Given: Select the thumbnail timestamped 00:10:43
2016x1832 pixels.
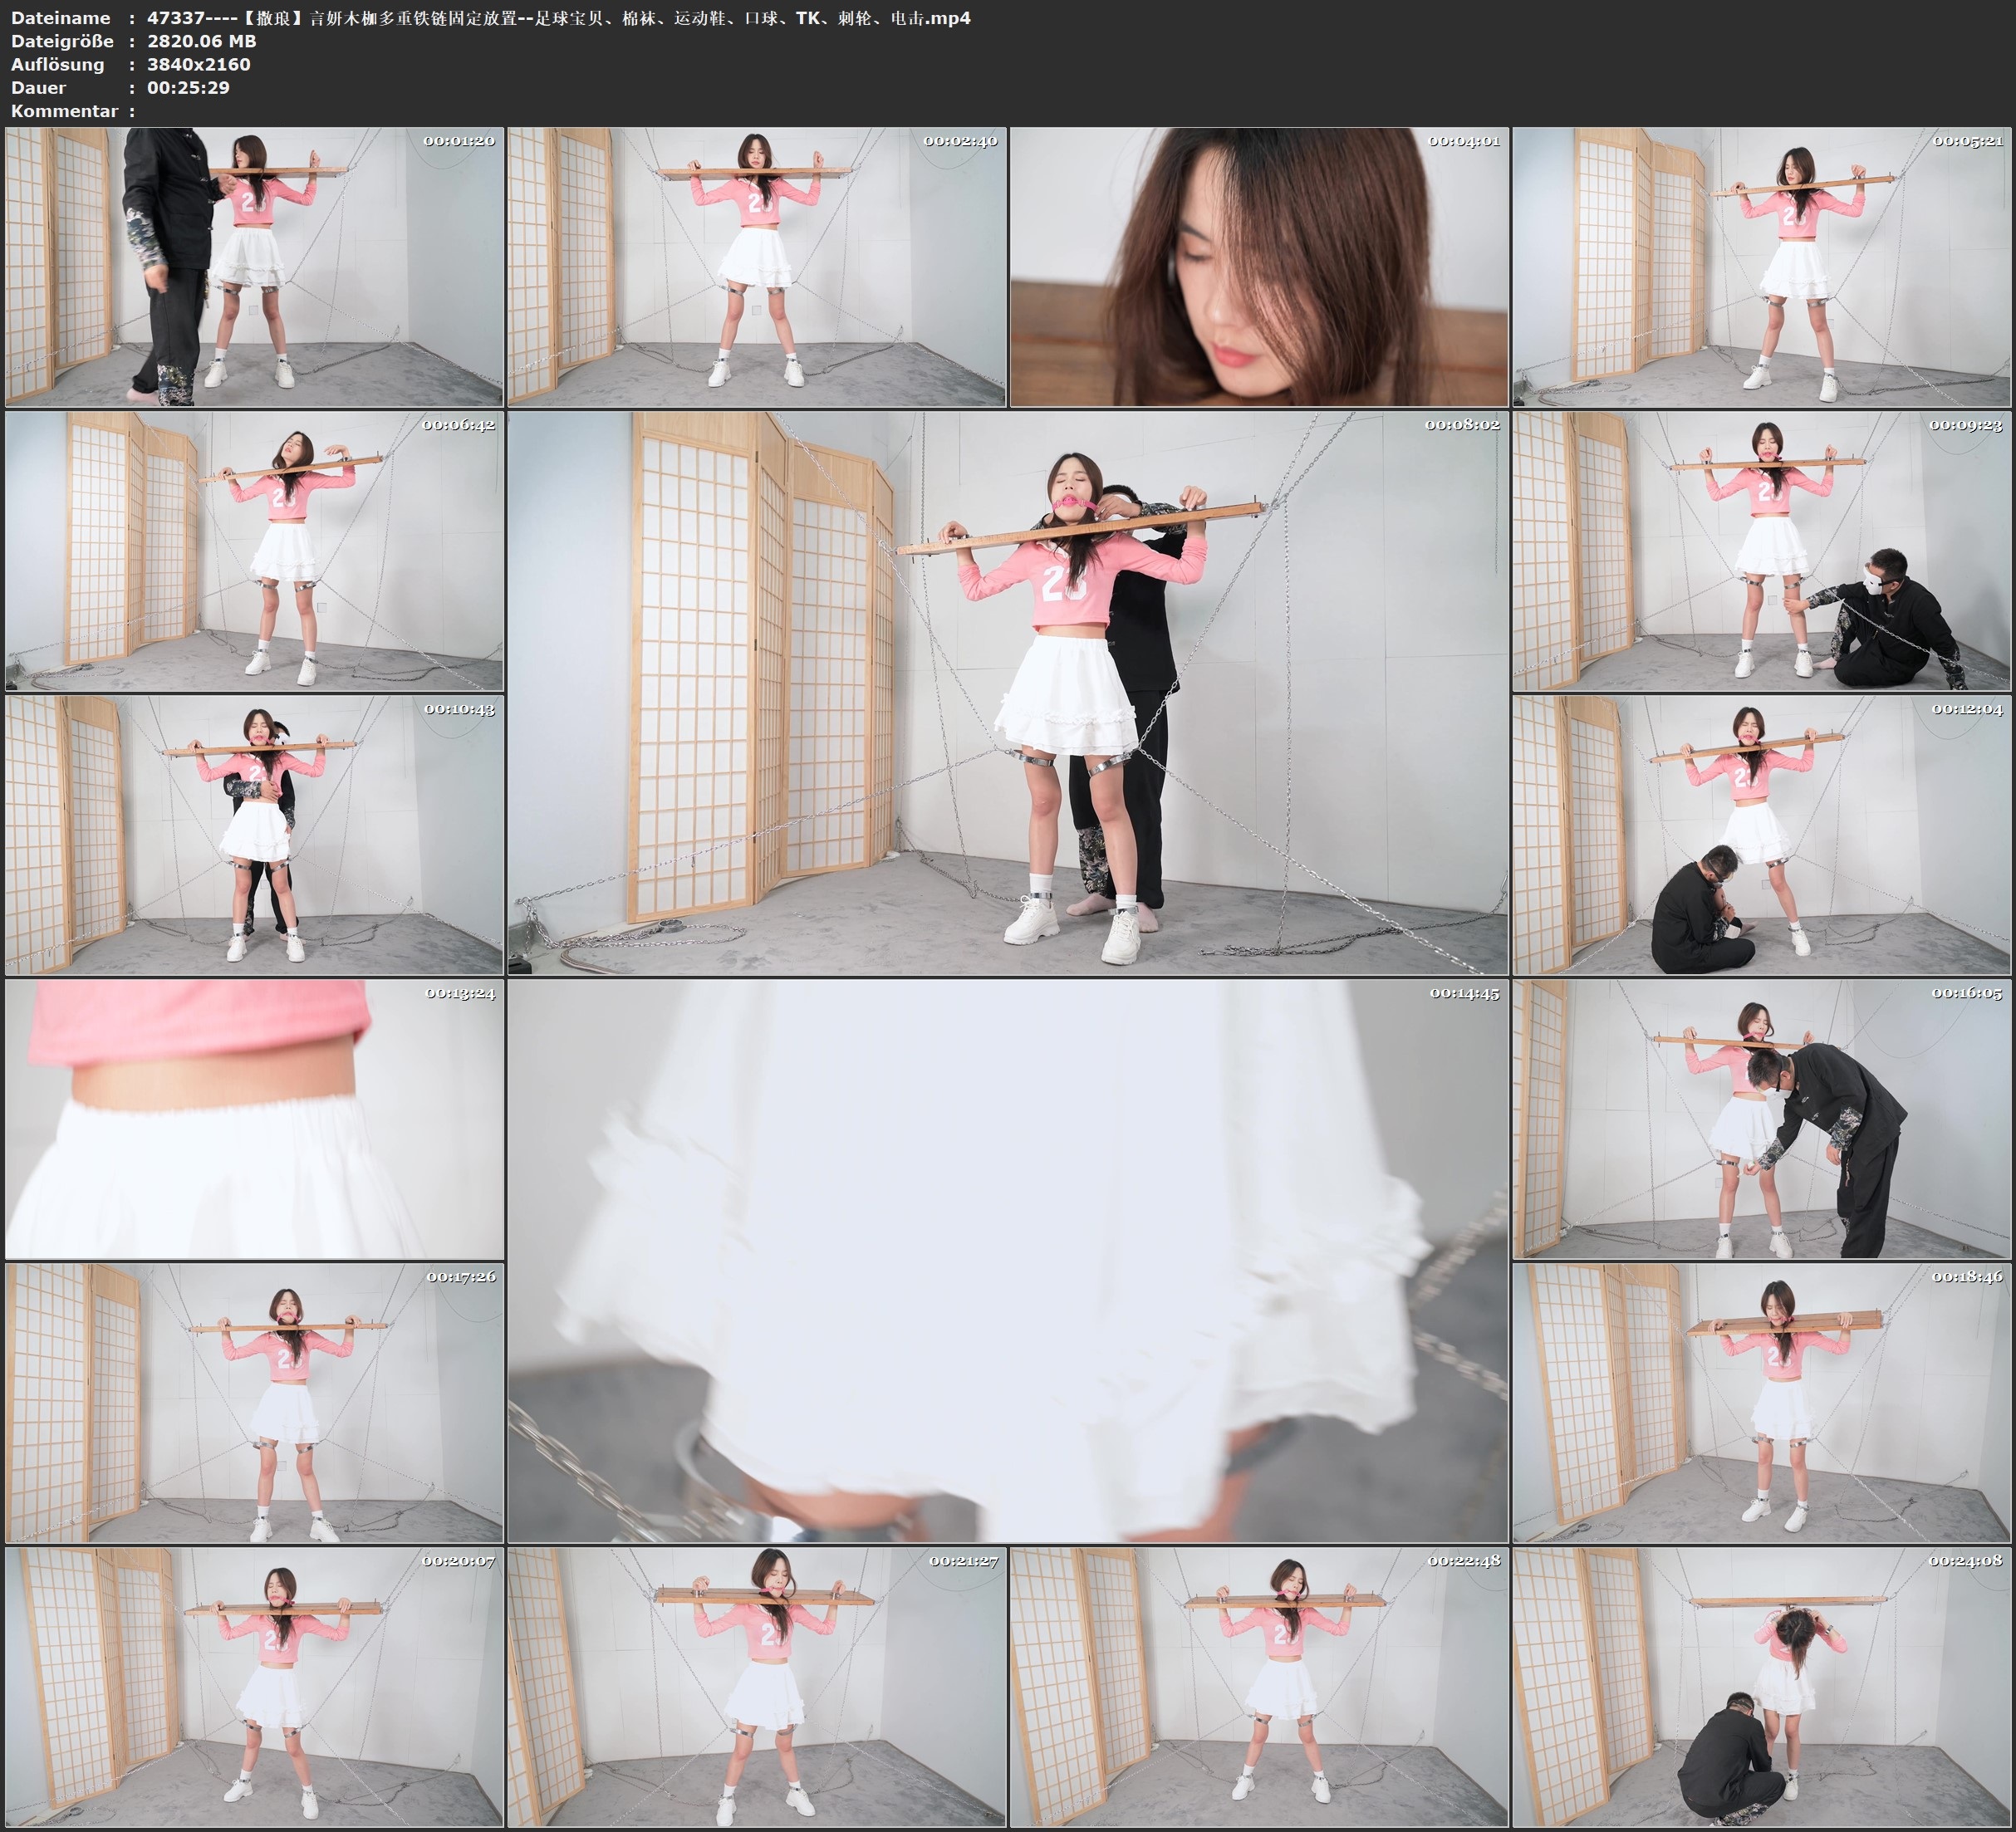Looking at the screenshot, I should pyautogui.click(x=254, y=835).
